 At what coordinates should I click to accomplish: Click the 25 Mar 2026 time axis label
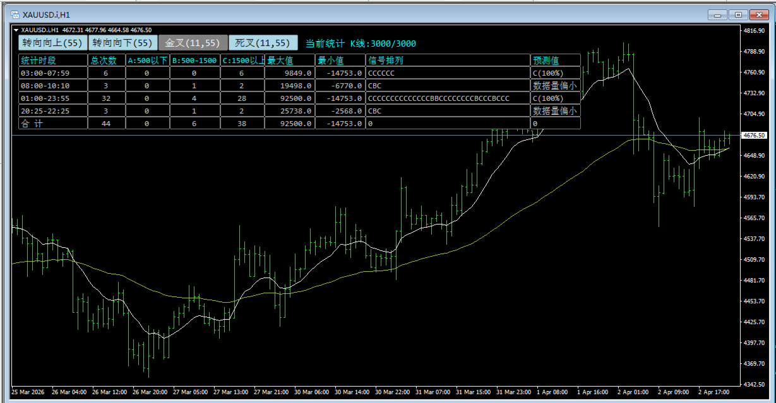29,392
